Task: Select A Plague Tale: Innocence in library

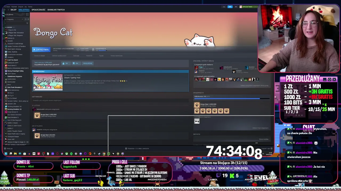Action: [15, 33]
